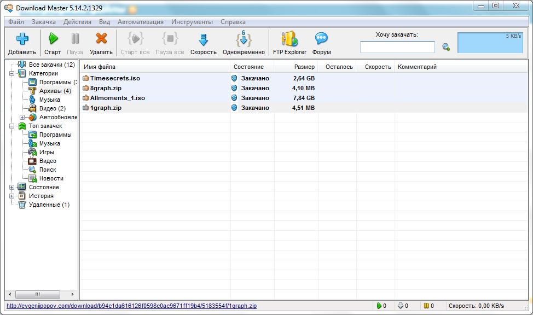Click the blue speed graph panel
The image size is (533, 315).
pos(490,43)
